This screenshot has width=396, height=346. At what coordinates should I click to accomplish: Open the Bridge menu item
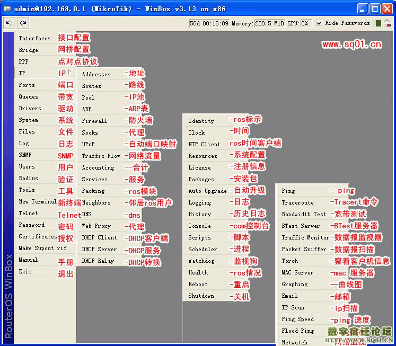[45, 50]
